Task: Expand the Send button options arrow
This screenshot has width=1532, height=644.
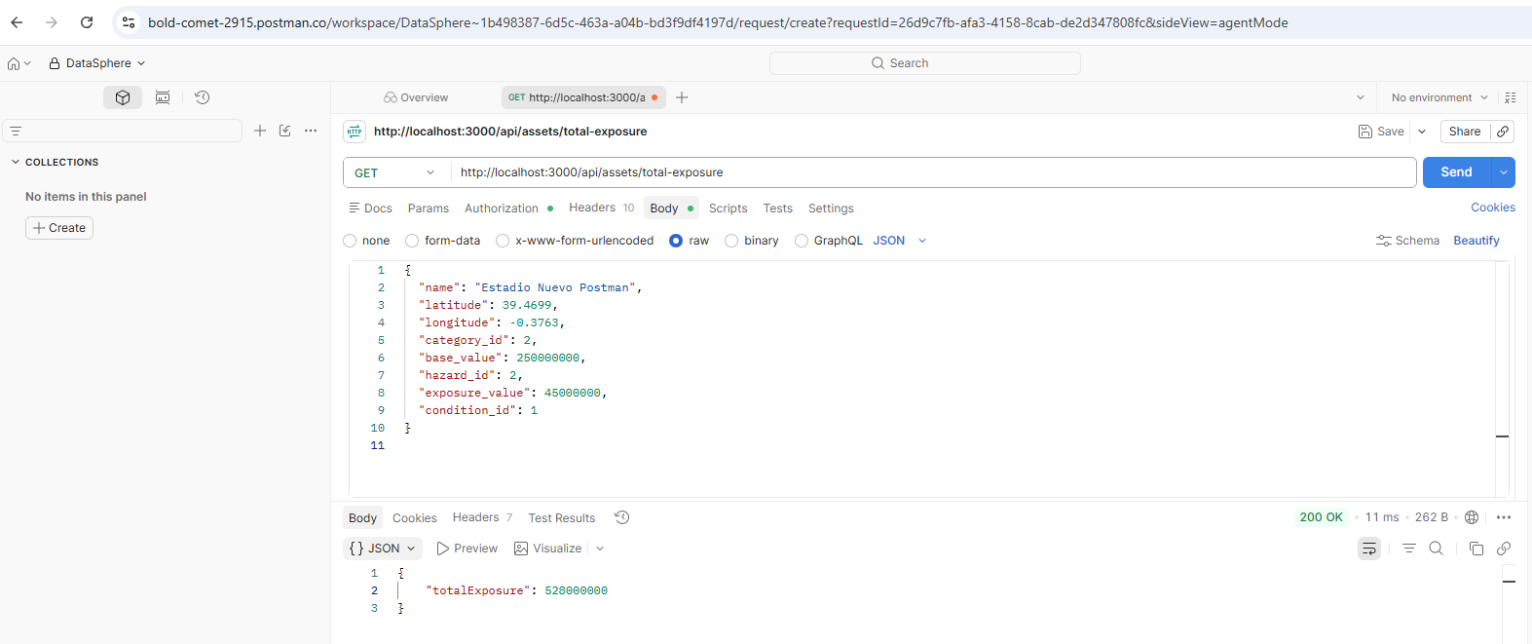Action: pyautogui.click(x=1504, y=172)
